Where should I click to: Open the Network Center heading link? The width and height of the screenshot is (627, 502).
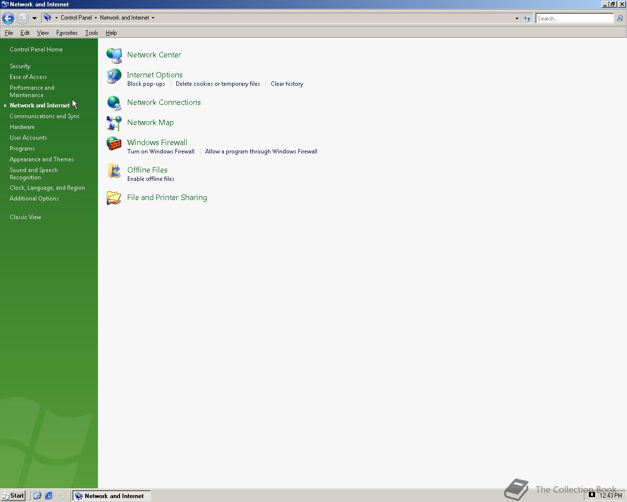click(154, 55)
